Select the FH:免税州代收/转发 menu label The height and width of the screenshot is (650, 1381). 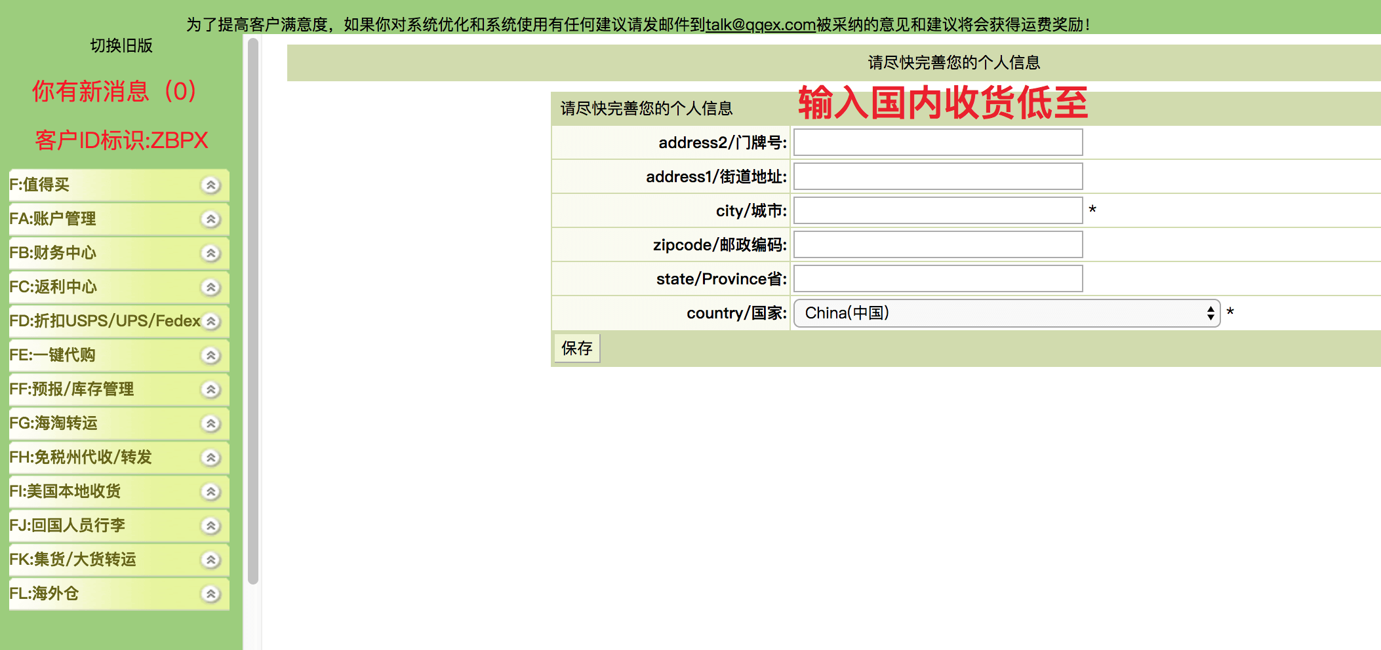pos(81,457)
